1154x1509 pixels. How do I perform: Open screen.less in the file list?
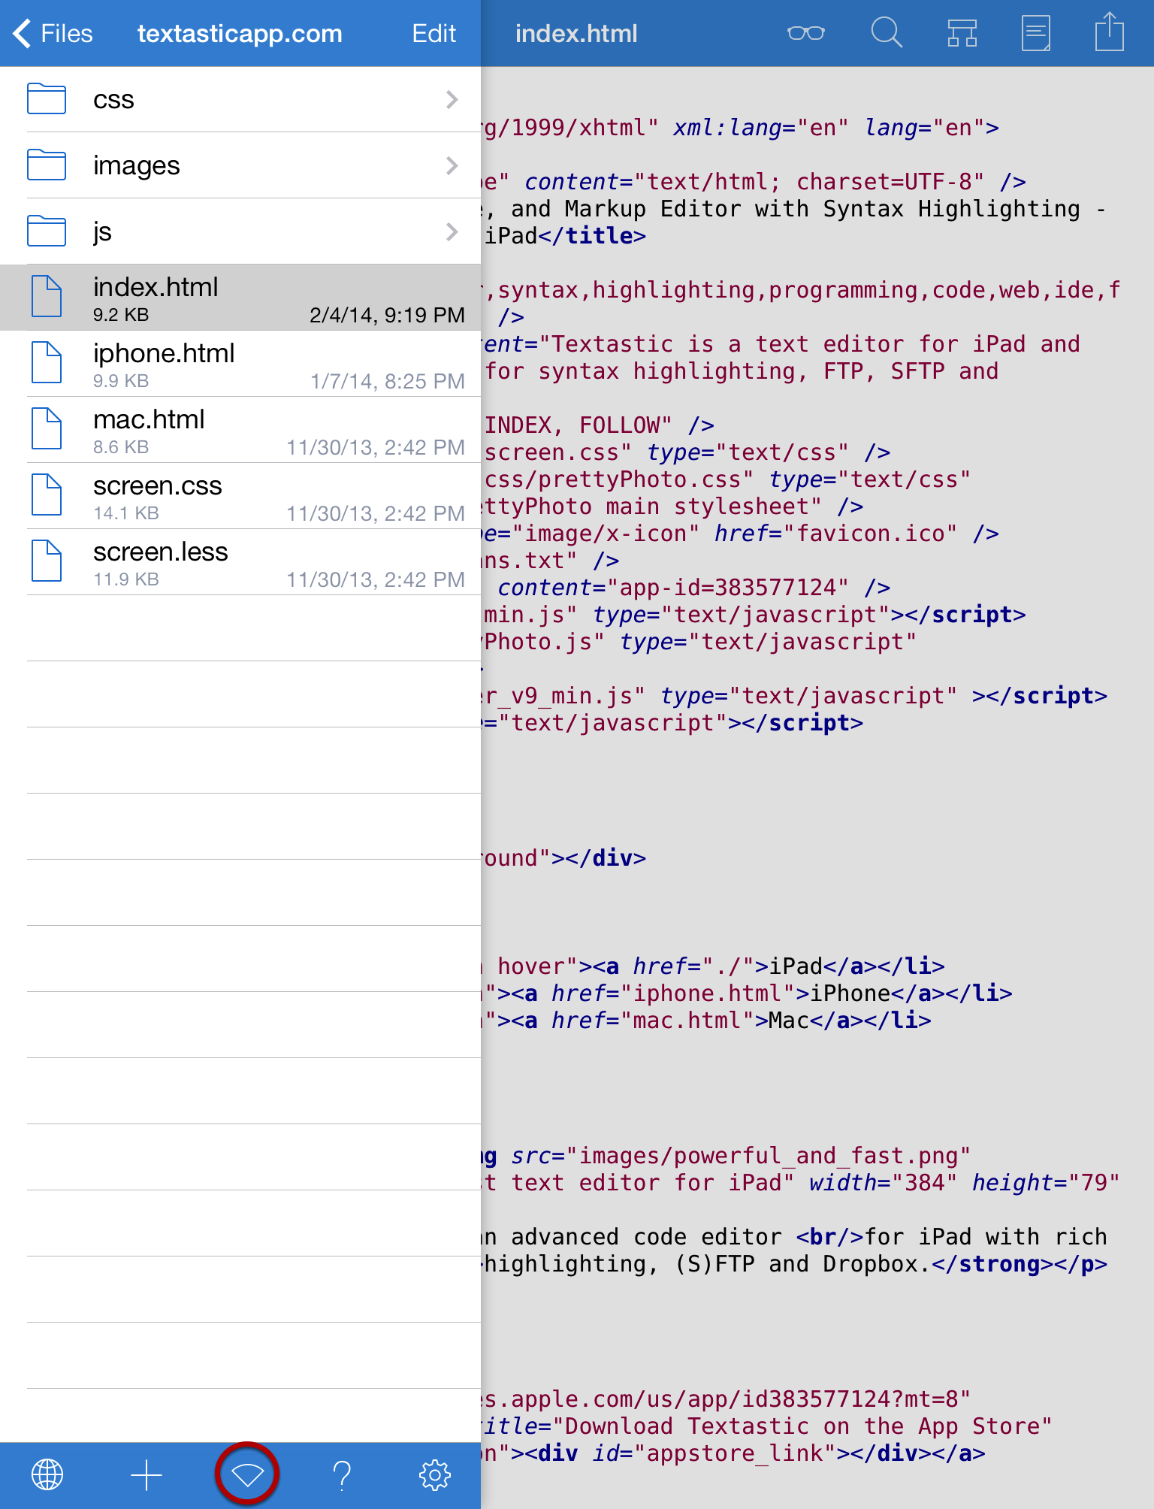pos(240,562)
